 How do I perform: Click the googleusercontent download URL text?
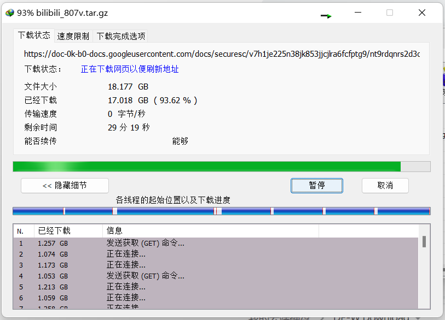click(222, 54)
